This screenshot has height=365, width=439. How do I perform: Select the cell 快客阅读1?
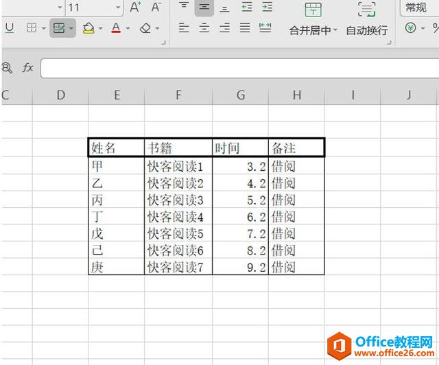(178, 166)
